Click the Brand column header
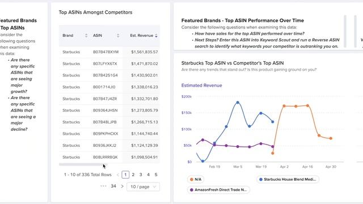The height and width of the screenshot is (204, 363). pyautogui.click(x=68, y=36)
